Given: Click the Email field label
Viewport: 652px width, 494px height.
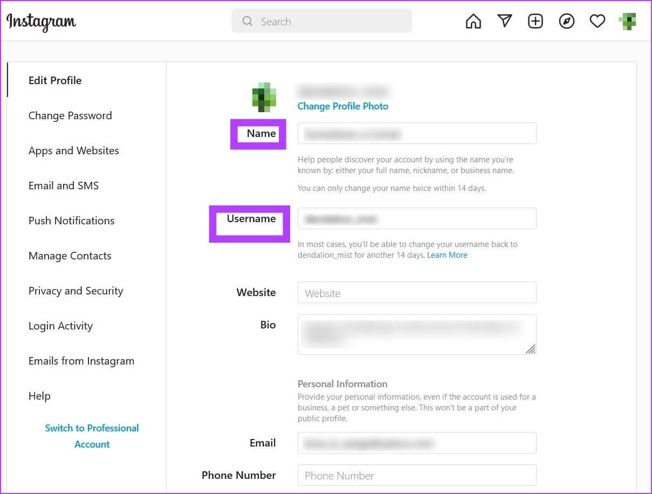Looking at the screenshot, I should click(263, 443).
